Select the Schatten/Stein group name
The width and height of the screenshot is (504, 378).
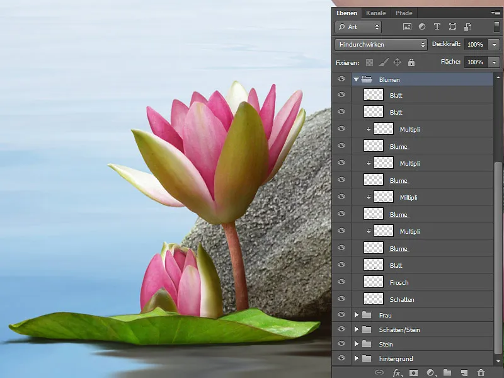tap(399, 330)
